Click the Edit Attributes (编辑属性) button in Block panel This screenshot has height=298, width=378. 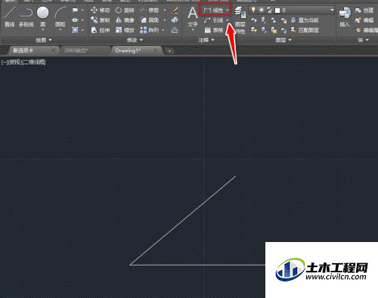click(367, 30)
